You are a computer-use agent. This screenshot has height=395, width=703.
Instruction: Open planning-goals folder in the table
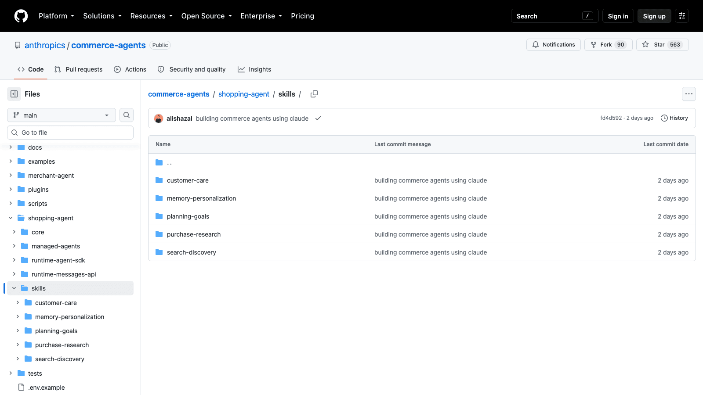coord(188,216)
